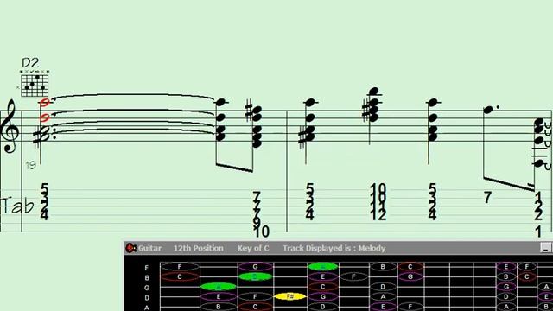
Task: Click the twelfth-fret E on high E string
Action: pyautogui.click(x=506, y=267)
